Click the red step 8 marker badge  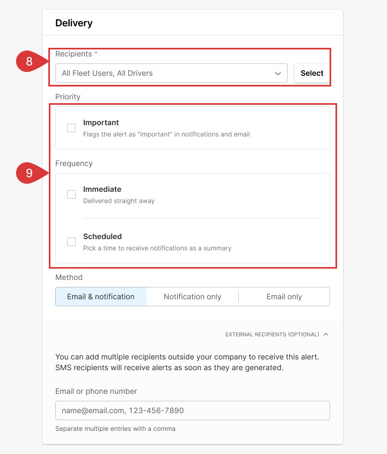[x=30, y=62]
